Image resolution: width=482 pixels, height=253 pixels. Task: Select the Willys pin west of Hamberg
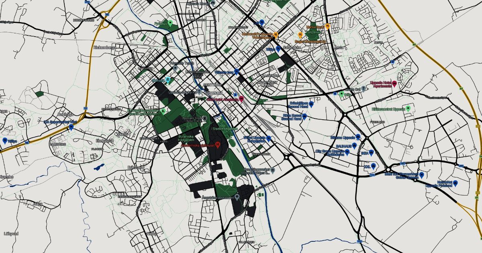pos(5,141)
